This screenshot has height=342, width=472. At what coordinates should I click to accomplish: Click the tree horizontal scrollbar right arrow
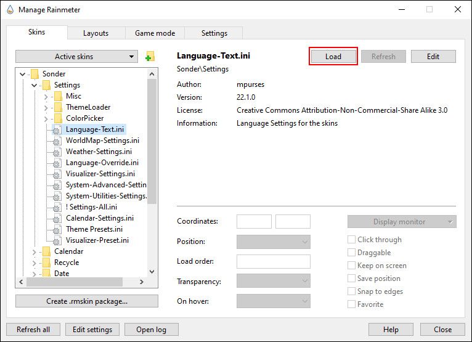coord(142,282)
